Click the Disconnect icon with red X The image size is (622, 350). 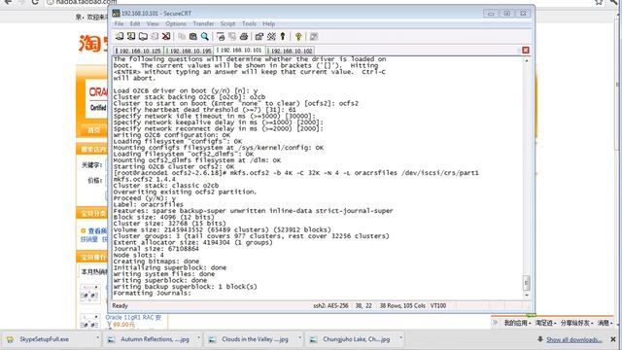[166, 37]
